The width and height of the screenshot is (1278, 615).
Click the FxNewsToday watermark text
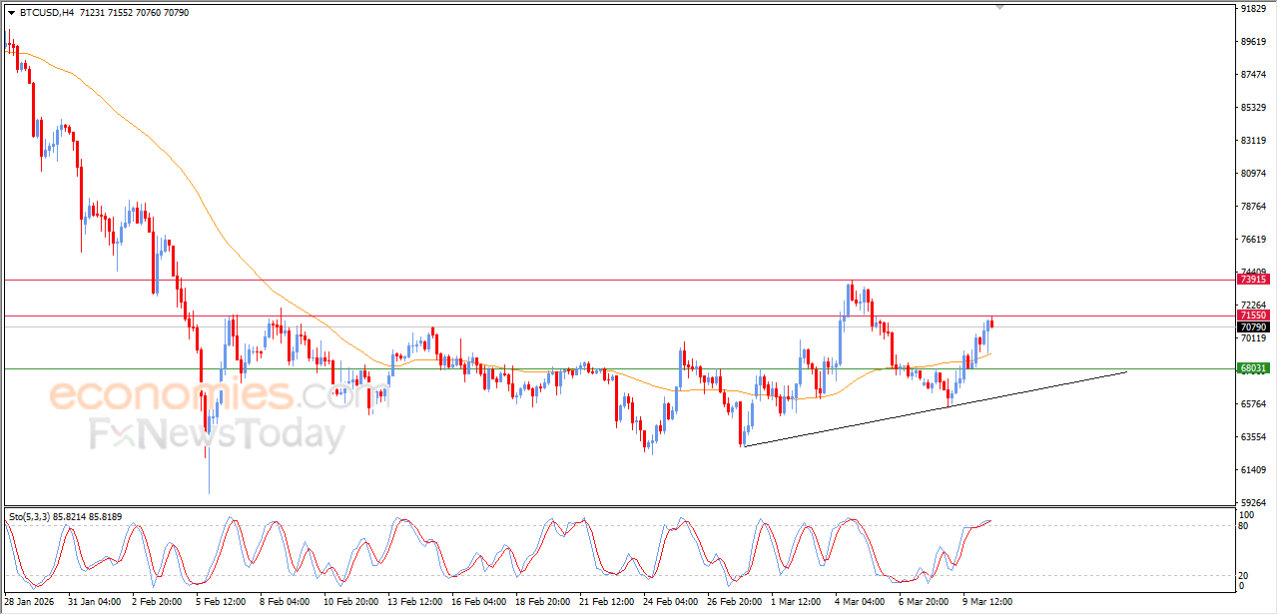[217, 436]
